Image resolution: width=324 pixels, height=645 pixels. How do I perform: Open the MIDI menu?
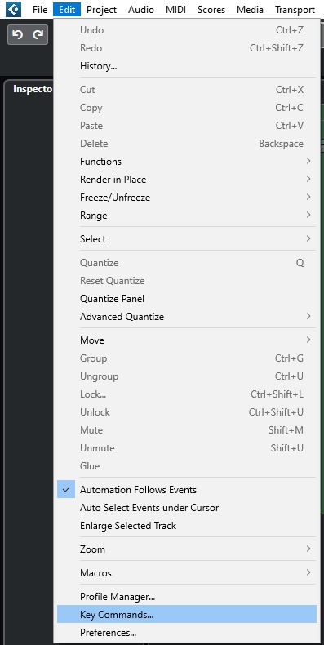(176, 10)
